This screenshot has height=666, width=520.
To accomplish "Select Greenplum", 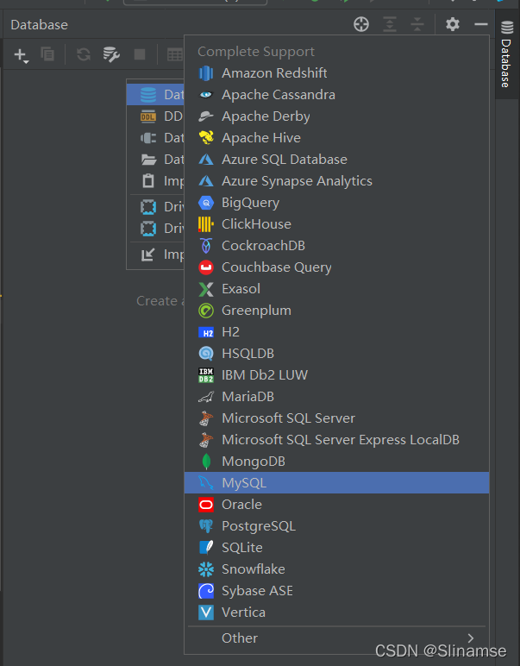I will pyautogui.click(x=336, y=311).
